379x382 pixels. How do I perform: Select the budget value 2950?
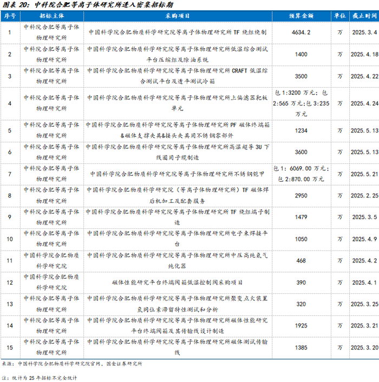301,196
